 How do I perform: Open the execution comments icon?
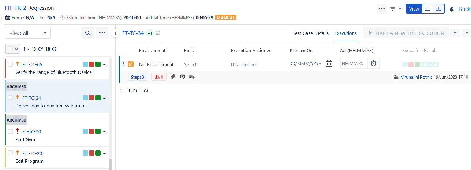click(x=183, y=77)
